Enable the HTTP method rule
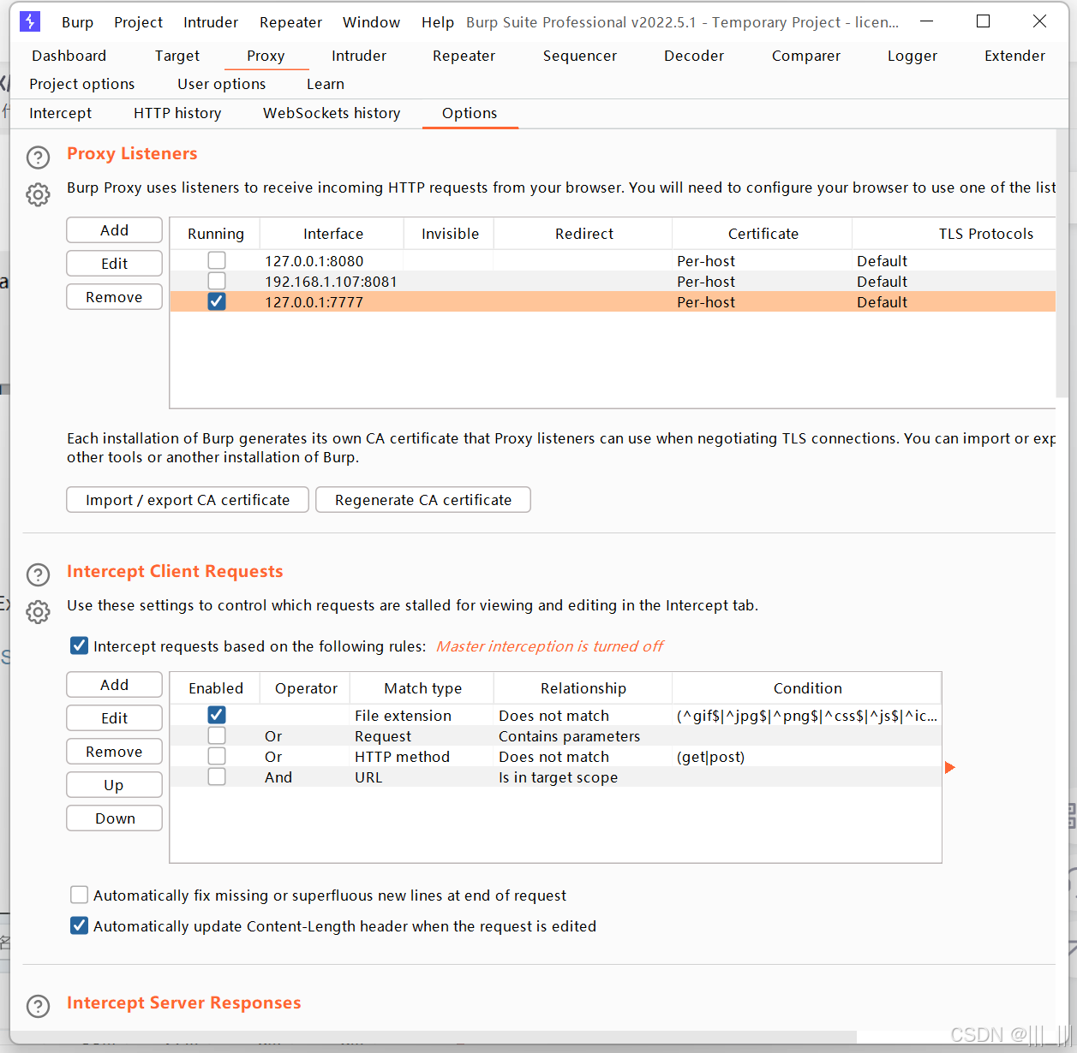This screenshot has height=1053, width=1077. (x=217, y=756)
